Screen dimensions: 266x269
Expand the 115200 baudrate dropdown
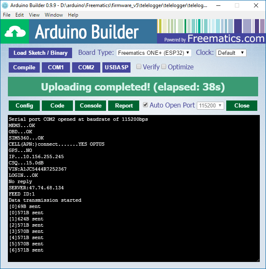210,105
